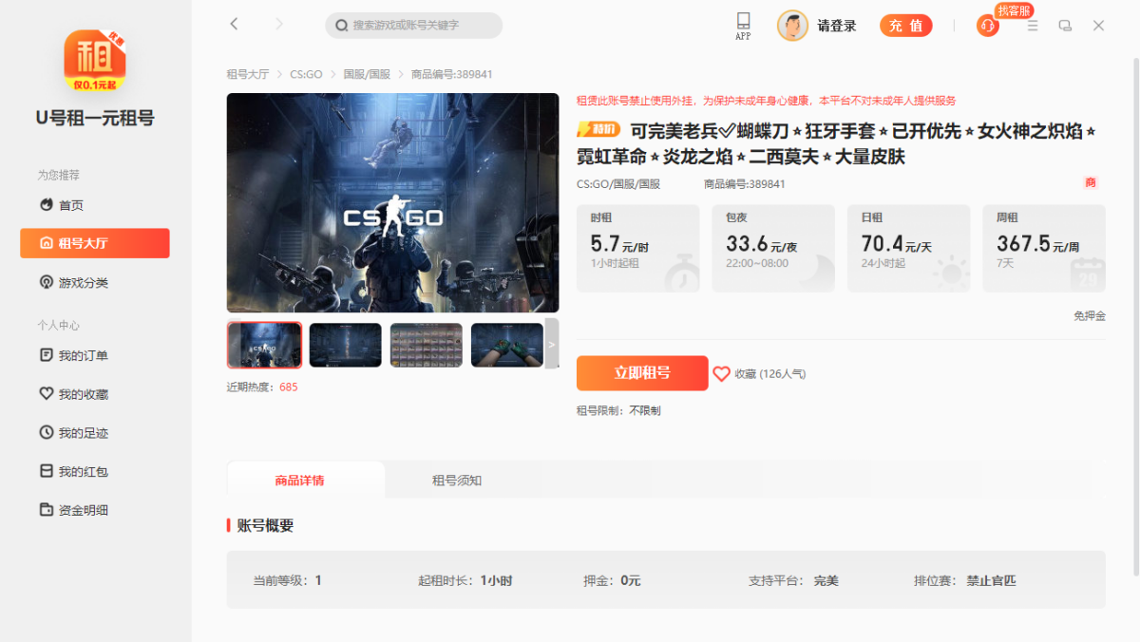Click the U号租 app logo

(x=95, y=61)
